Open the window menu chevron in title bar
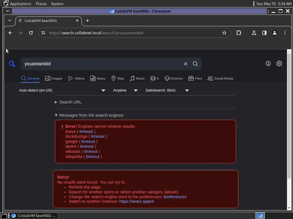The width and height of the screenshot is (293, 219). point(7,11)
